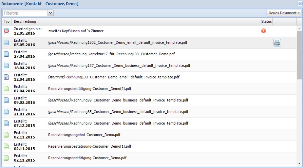Close the Dokumente dialog window
The width and height of the screenshot is (304, 168).
[x=300, y=3]
